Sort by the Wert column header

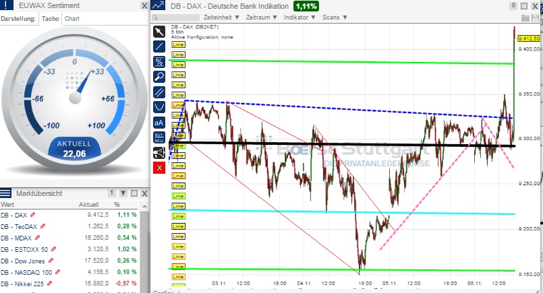[x=7, y=205]
